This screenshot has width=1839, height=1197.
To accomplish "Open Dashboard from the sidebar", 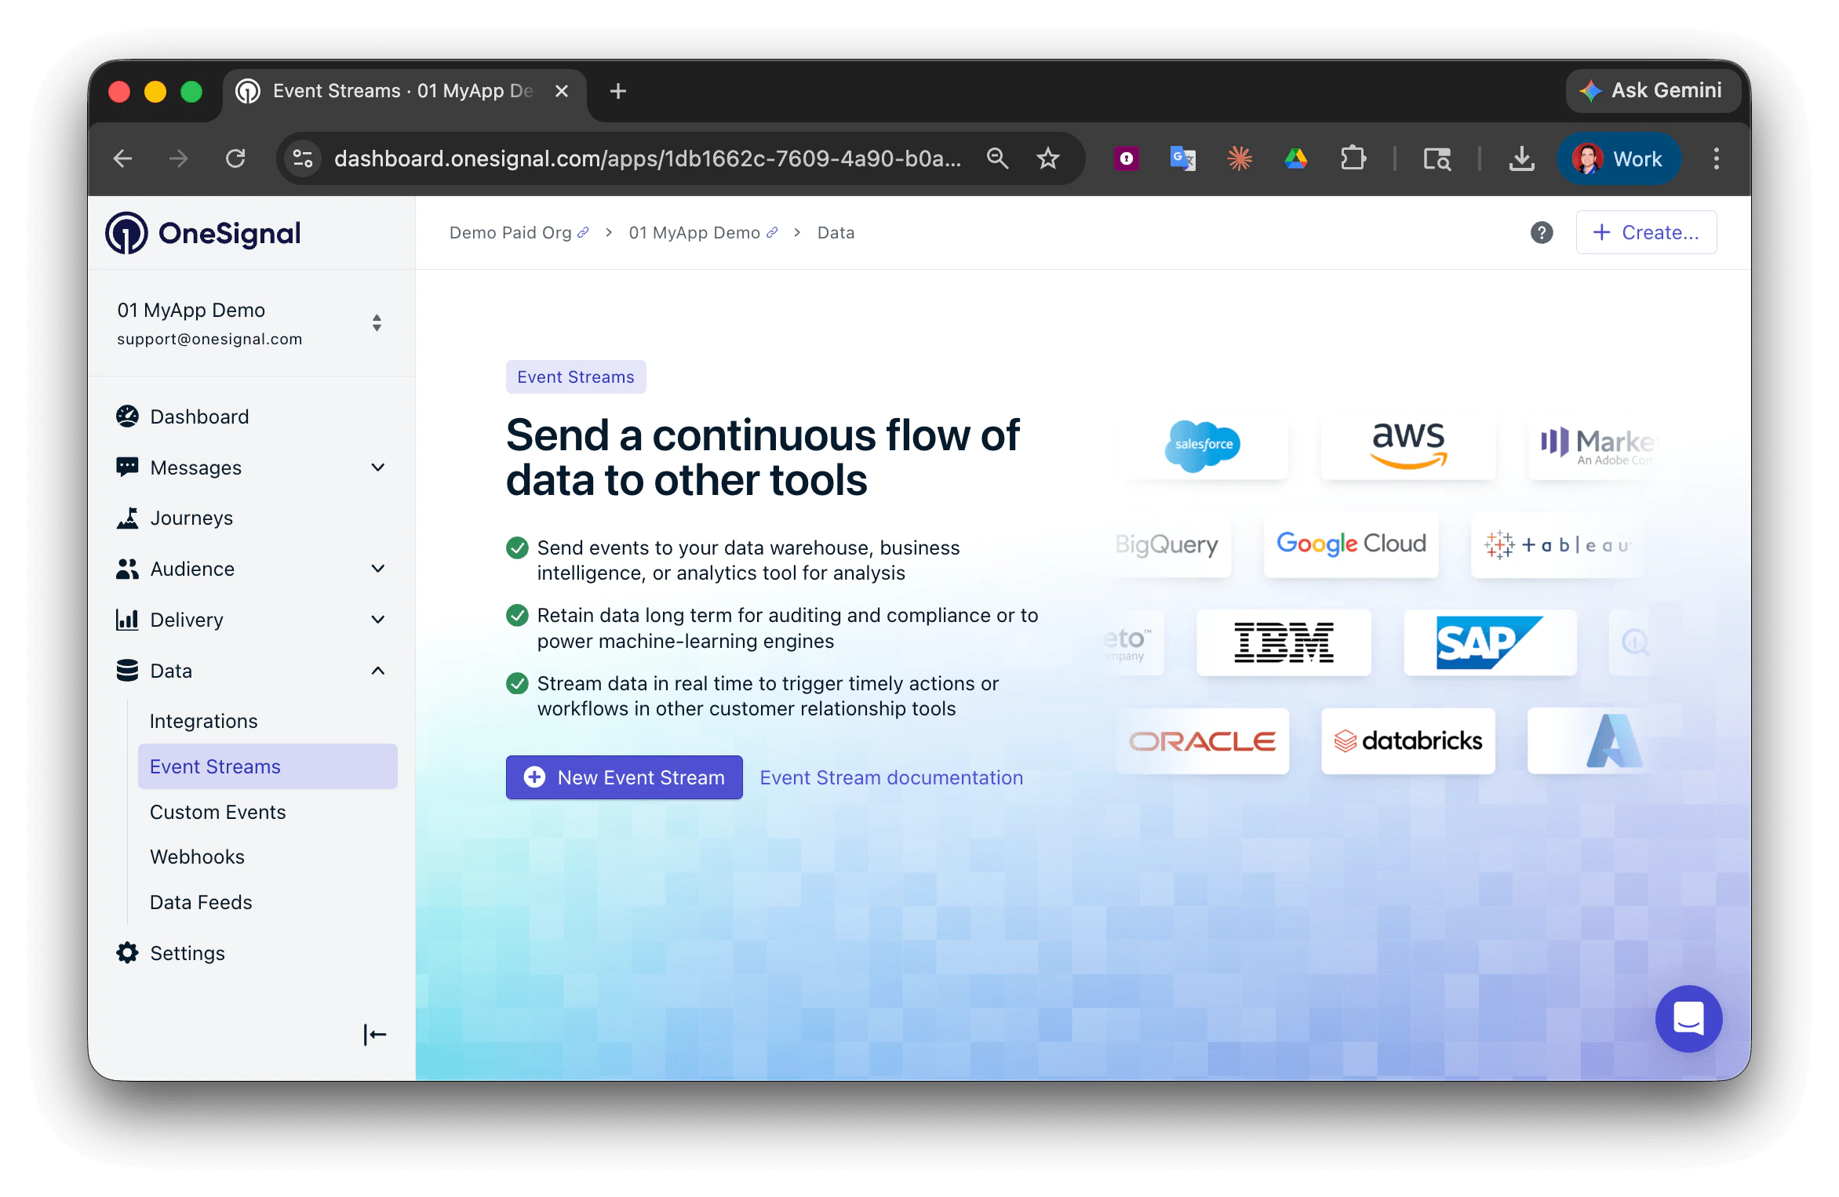I will 199,417.
